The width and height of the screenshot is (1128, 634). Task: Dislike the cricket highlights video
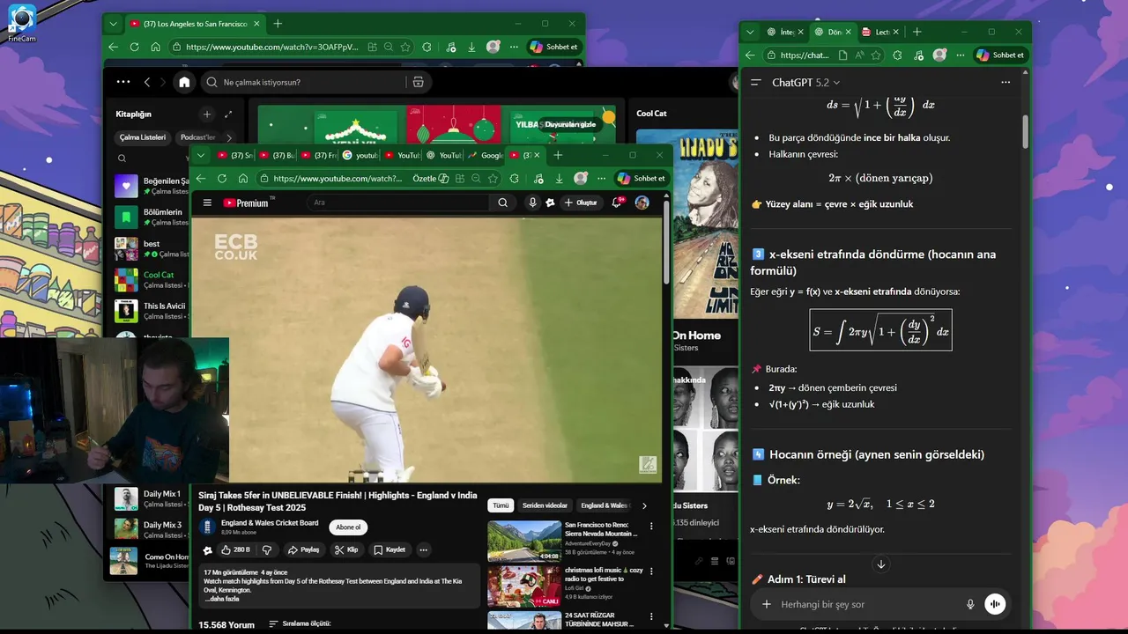click(267, 549)
